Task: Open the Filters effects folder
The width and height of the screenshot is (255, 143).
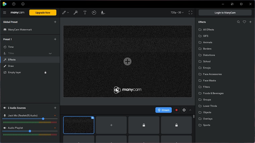Action: [204, 87]
